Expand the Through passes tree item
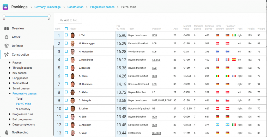The image size is (267, 137). coord(10,68)
